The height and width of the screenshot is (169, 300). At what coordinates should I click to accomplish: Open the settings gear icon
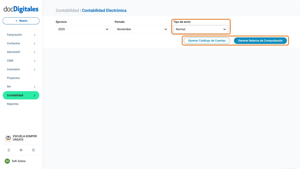coord(21,150)
